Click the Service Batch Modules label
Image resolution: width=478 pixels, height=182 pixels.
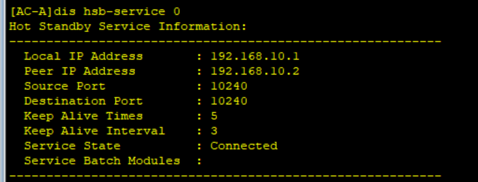102,161
